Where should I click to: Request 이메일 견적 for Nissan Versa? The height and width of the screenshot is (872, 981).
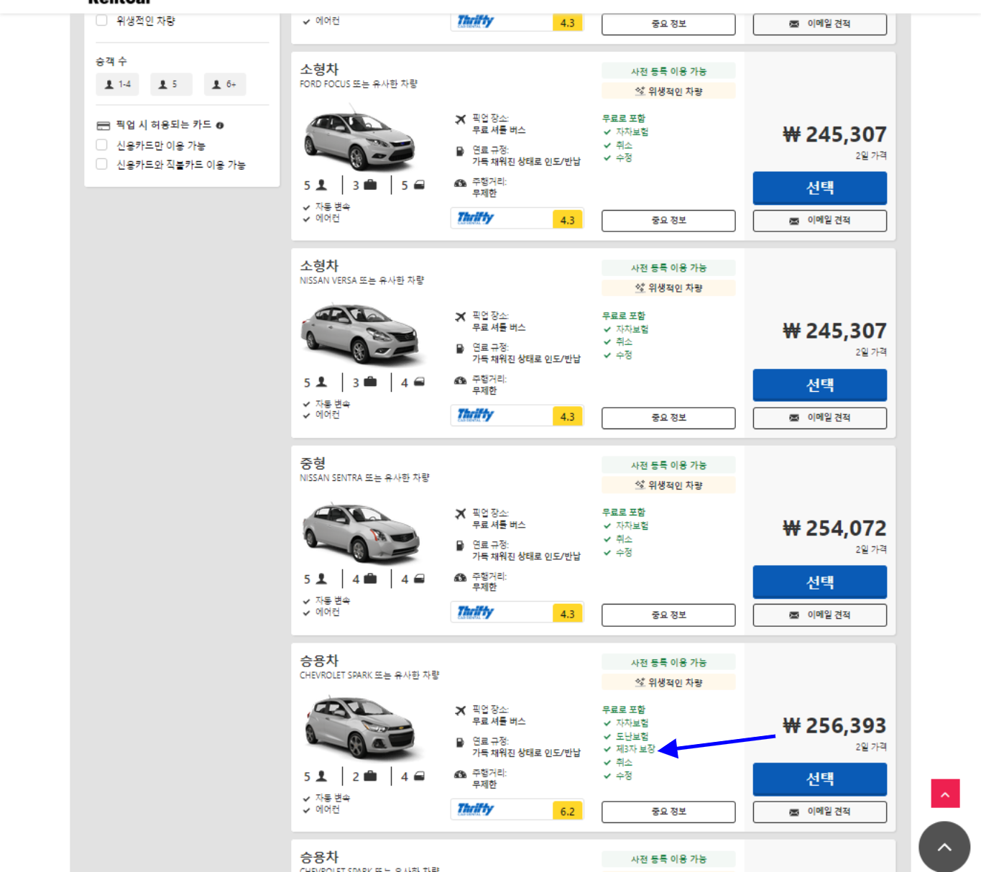(x=819, y=418)
